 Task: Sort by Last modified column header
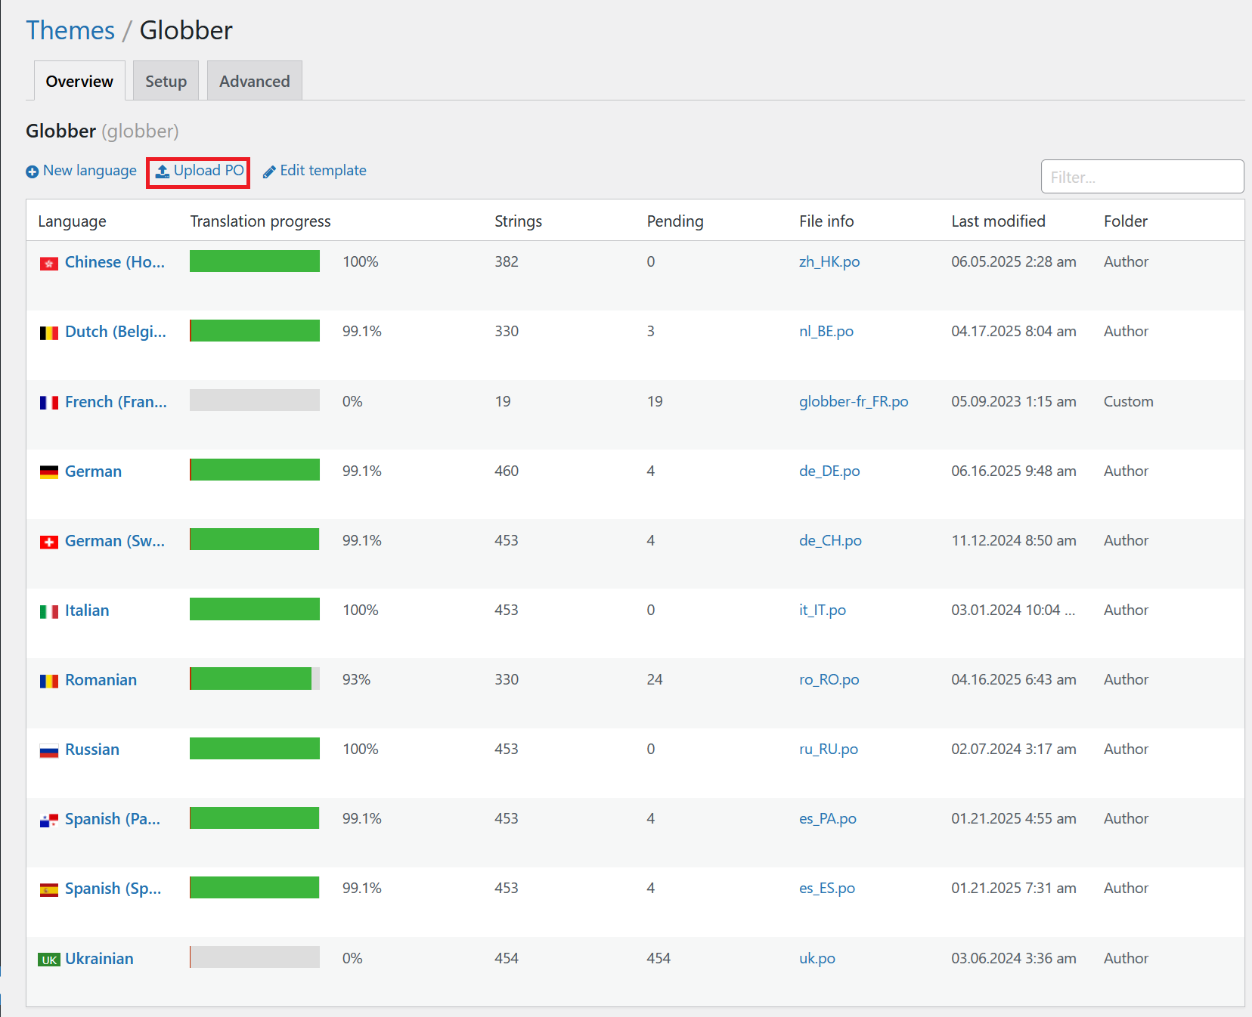click(998, 221)
